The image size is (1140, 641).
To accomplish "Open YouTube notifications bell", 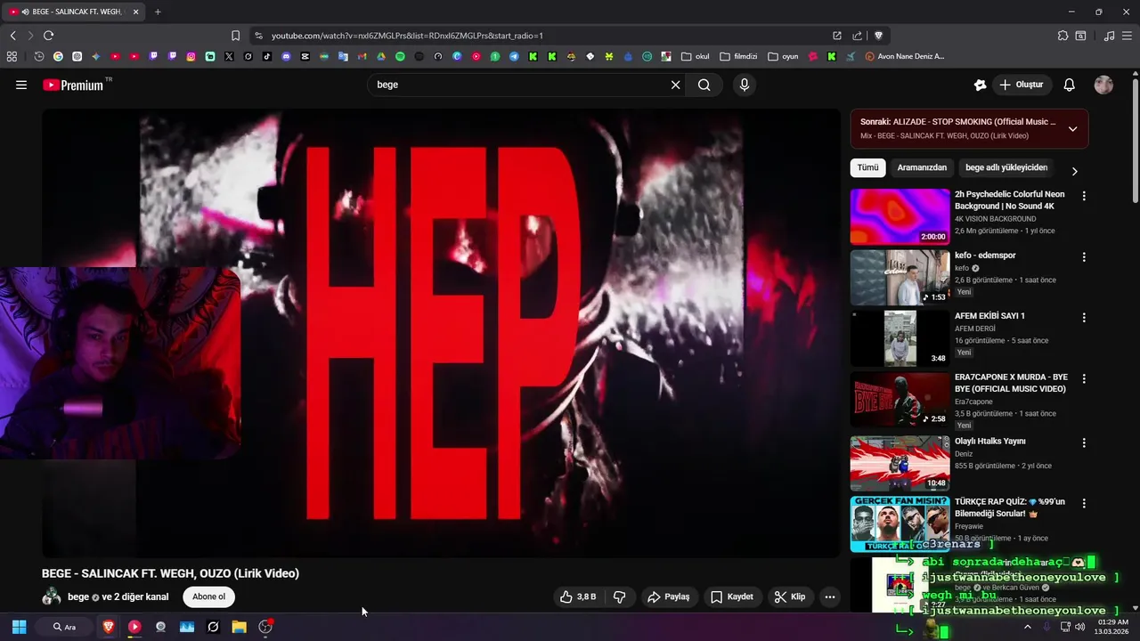I will click(x=1070, y=85).
